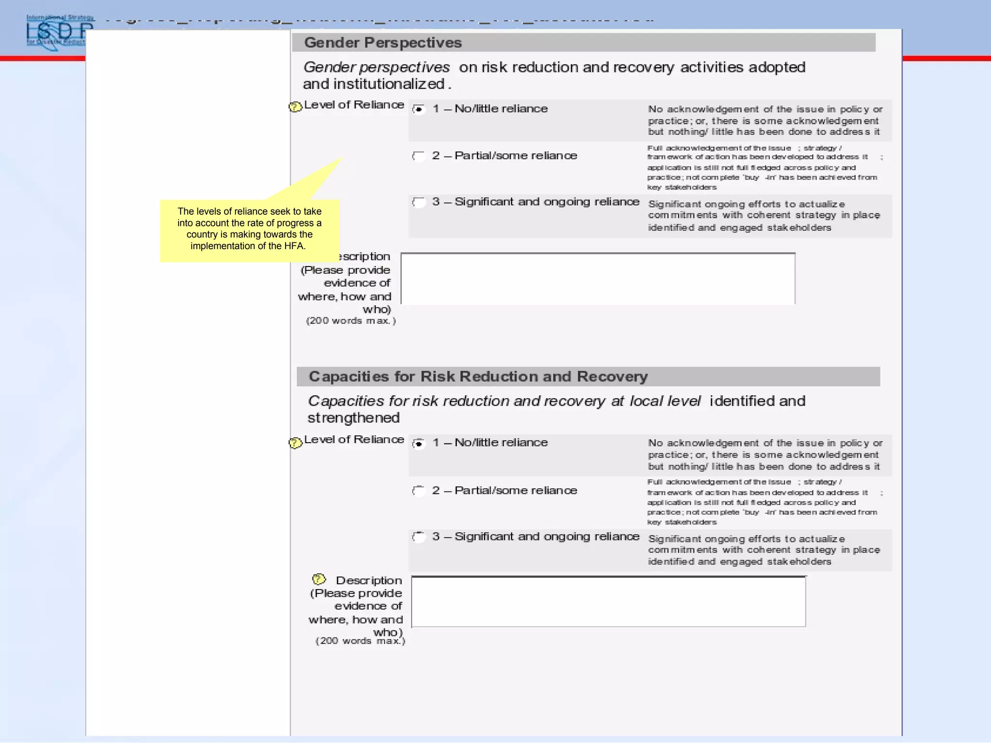Click the Capacities description text box
Image resolution: width=991 pixels, height=743 pixels.
click(608, 601)
